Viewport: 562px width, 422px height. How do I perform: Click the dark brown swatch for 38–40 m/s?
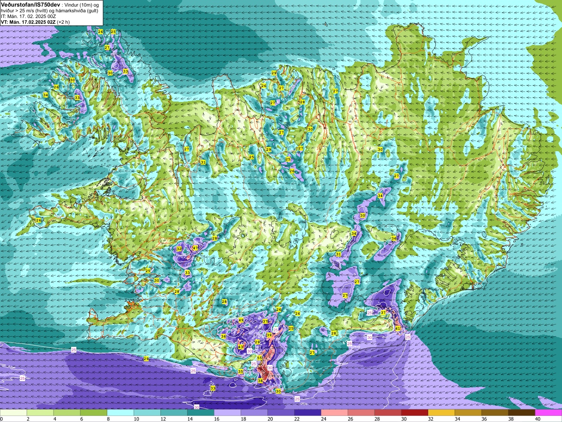[522, 413]
